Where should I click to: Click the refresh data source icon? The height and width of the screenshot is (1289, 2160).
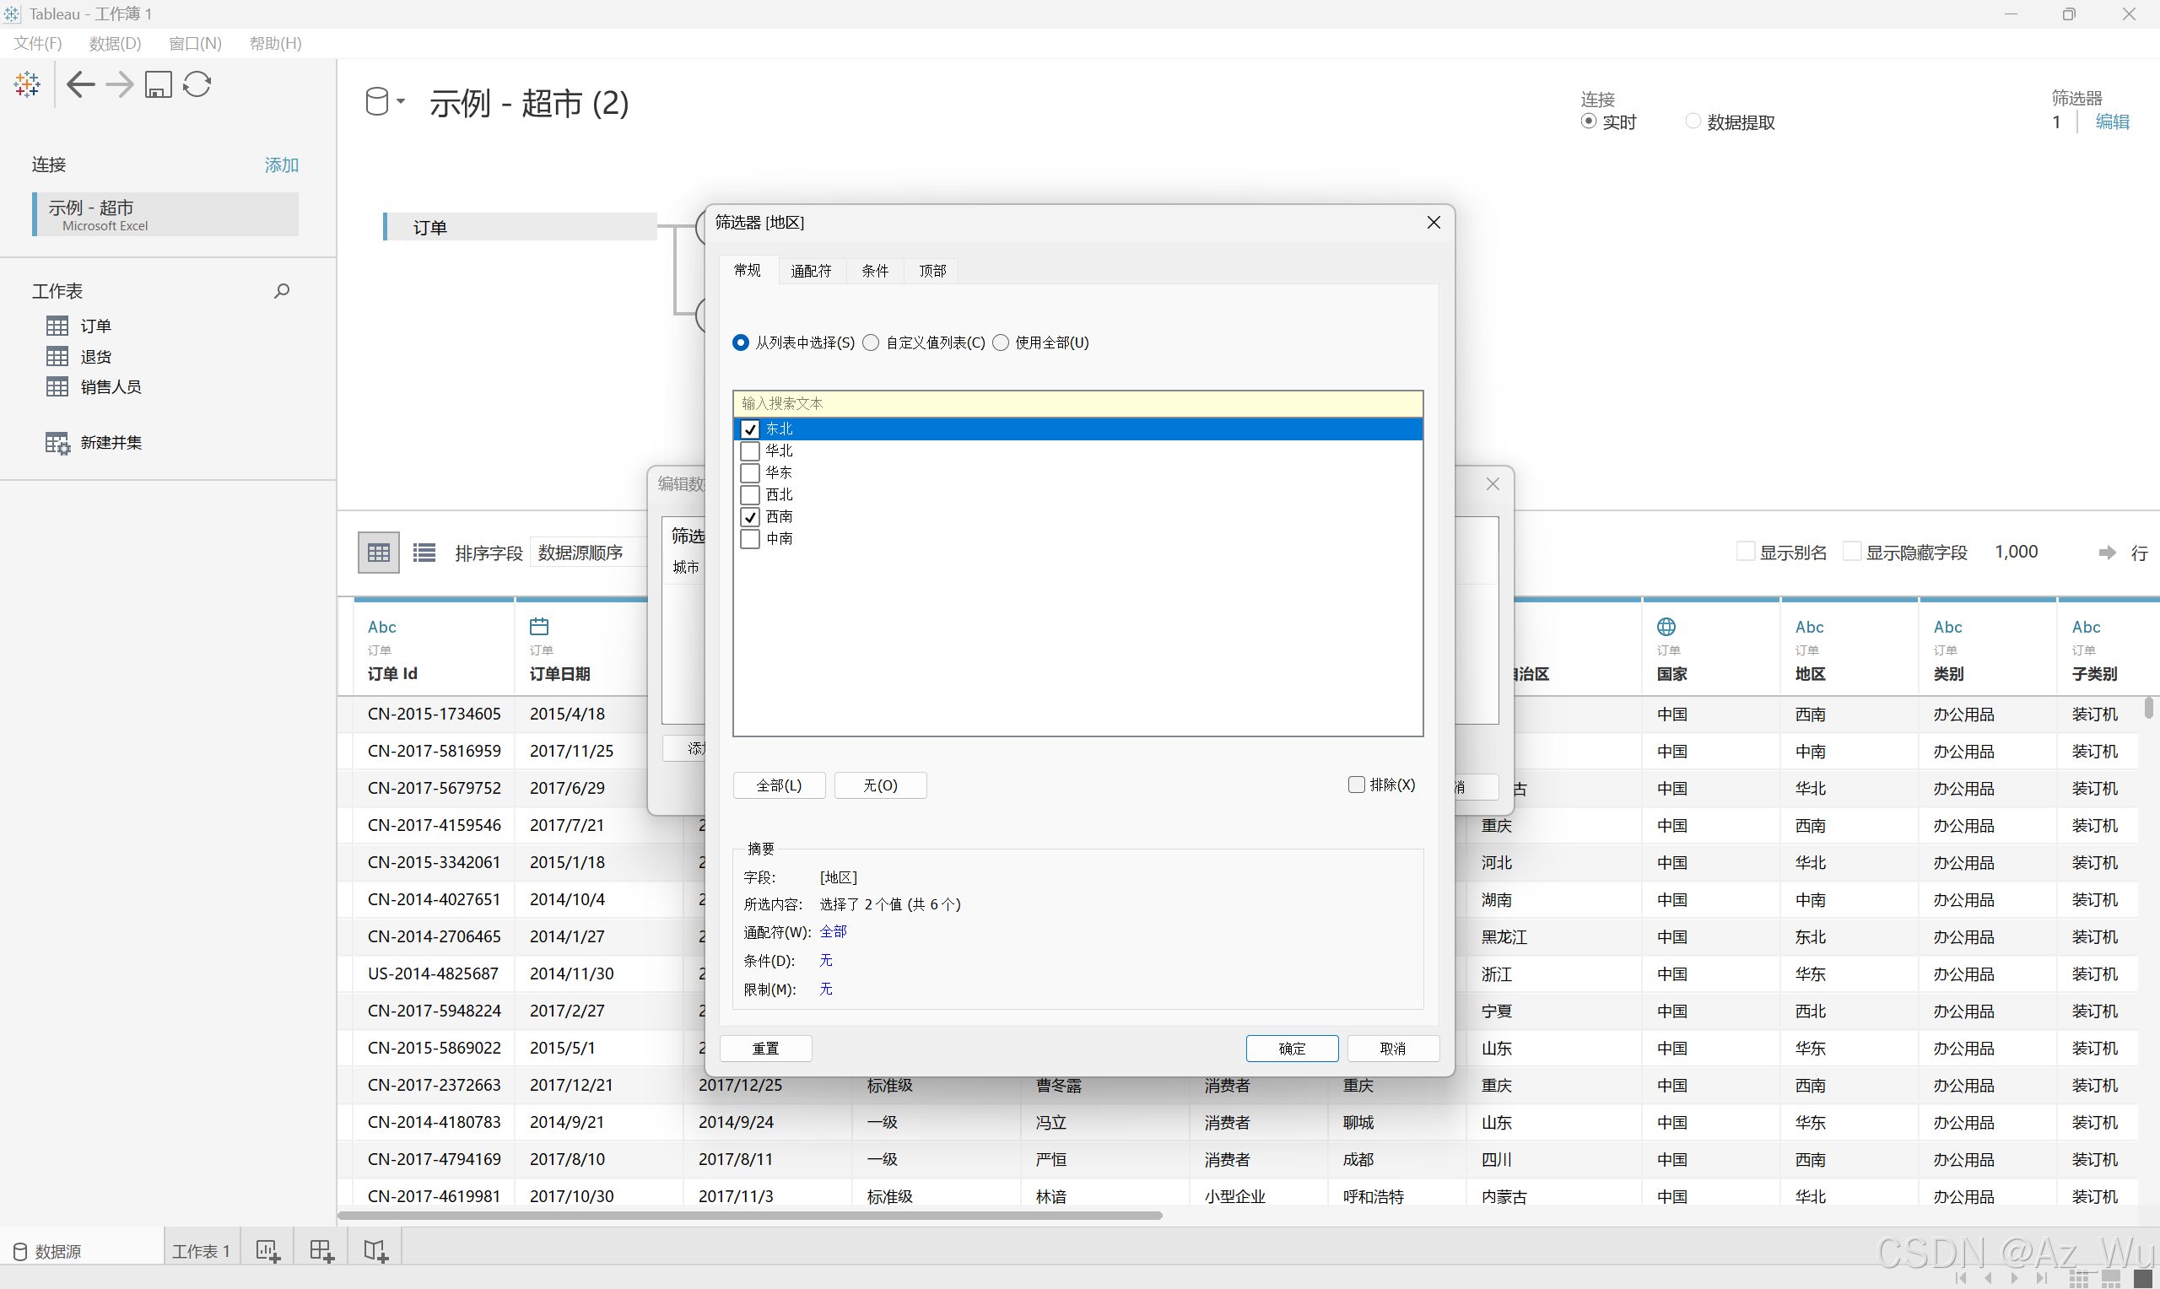pyautogui.click(x=197, y=84)
